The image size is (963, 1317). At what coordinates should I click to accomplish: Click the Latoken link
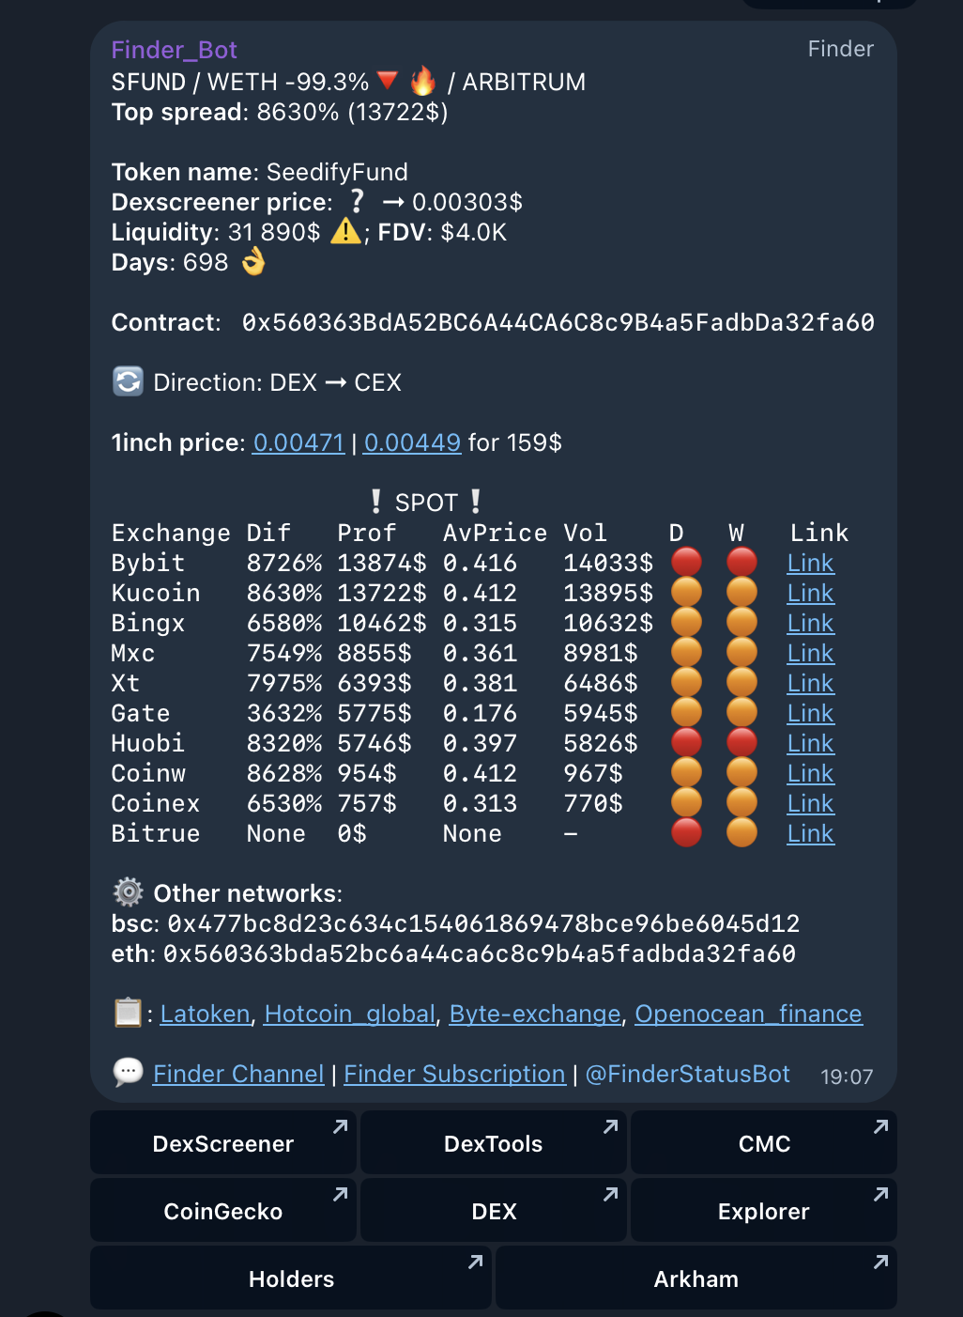click(x=206, y=1014)
